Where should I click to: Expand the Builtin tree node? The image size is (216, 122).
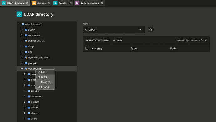coord(22,30)
